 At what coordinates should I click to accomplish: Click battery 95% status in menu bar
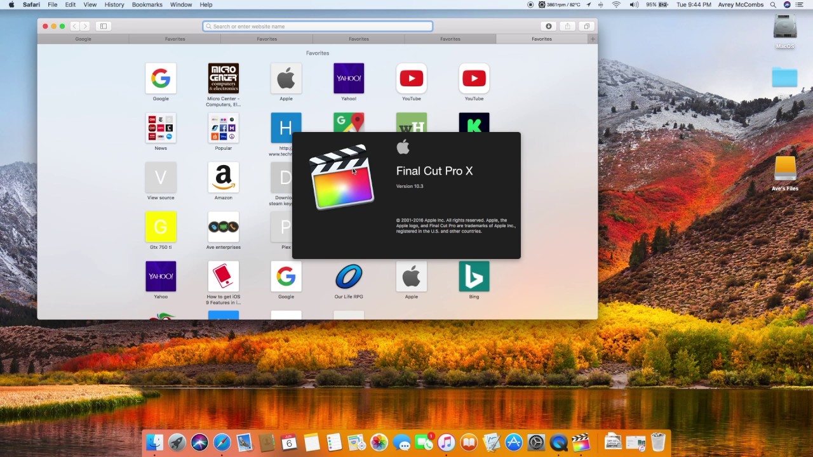pyautogui.click(x=658, y=4)
